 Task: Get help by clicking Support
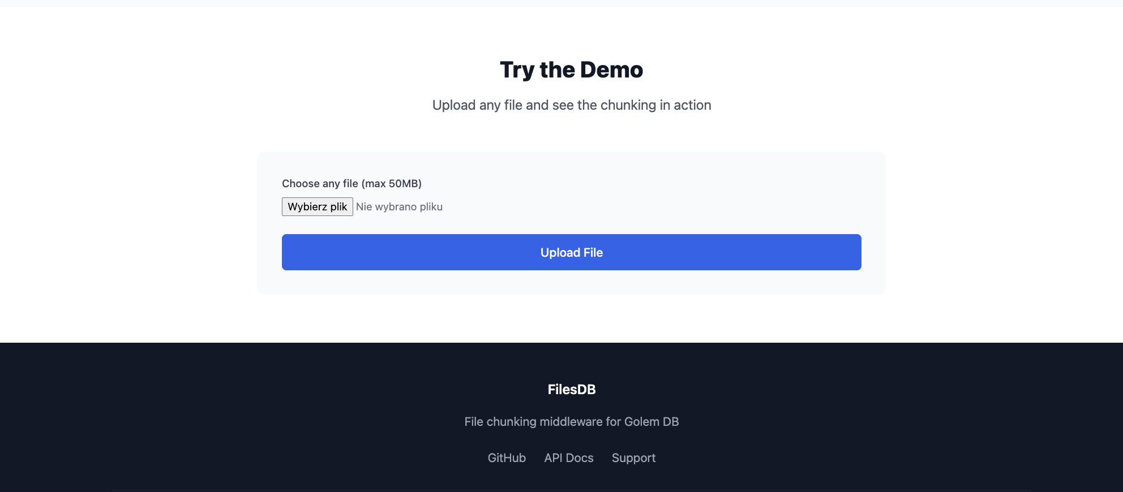coord(633,458)
